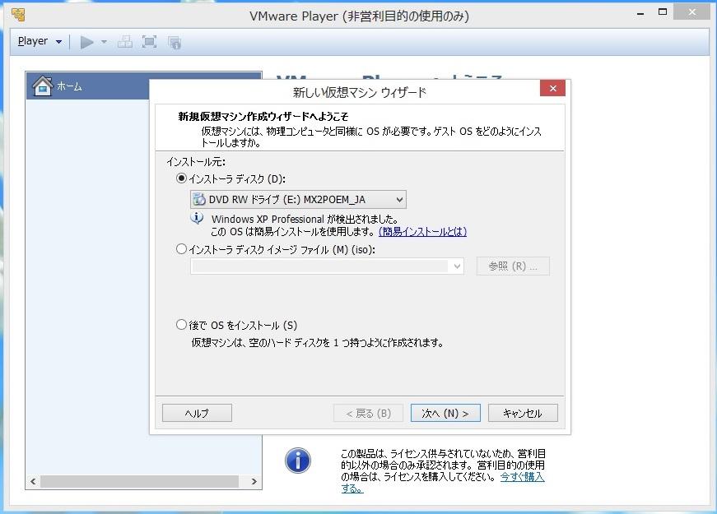Click the library right scroll arrow
The image size is (717, 514).
(x=254, y=482)
